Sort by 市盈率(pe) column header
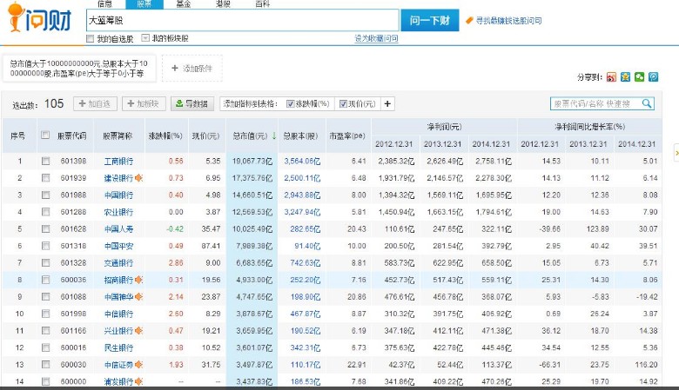This screenshot has height=390, width=679. coord(347,136)
